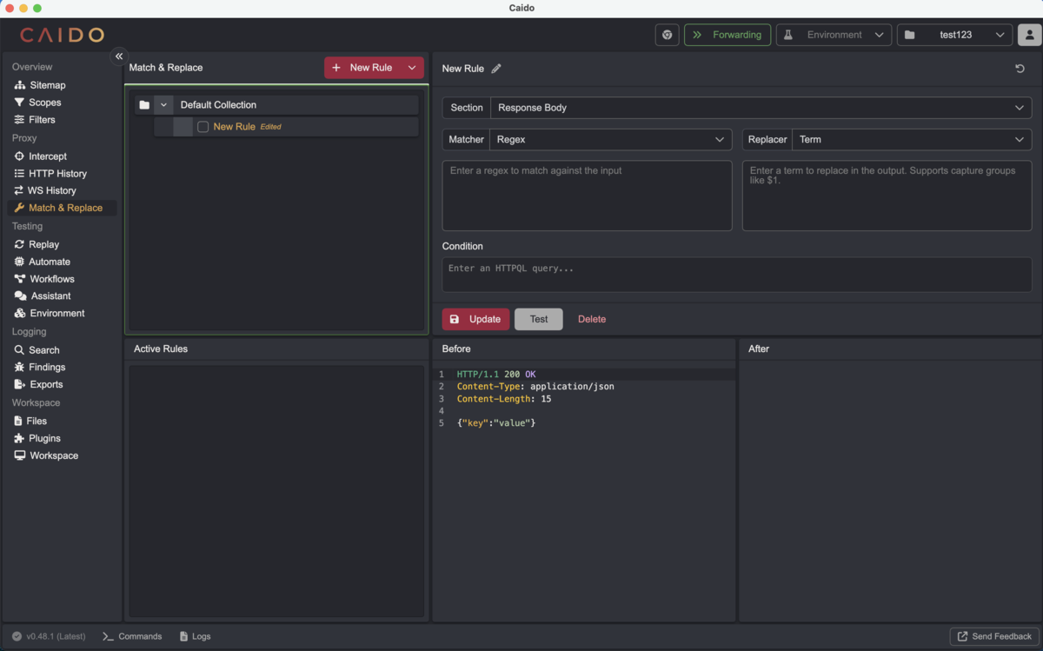Click the New Rule button
Screen dimensions: 1043x651
click(362, 68)
